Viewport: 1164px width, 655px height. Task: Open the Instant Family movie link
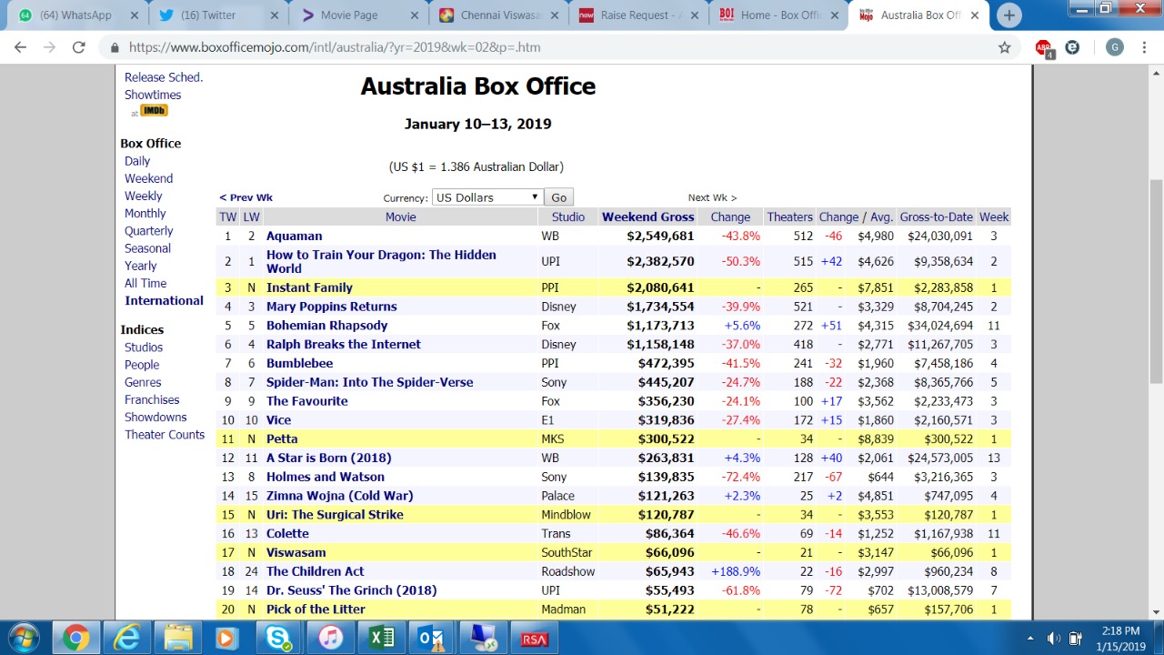(x=309, y=287)
